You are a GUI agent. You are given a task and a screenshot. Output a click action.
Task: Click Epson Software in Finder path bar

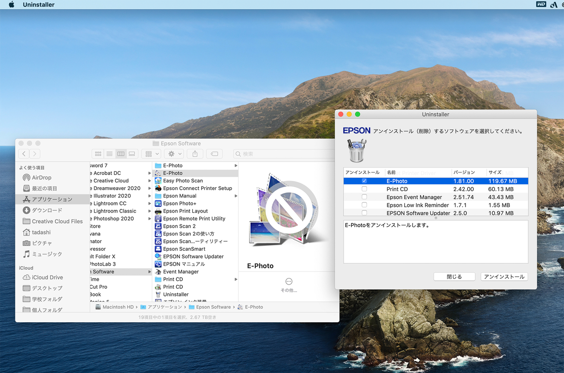(210, 307)
